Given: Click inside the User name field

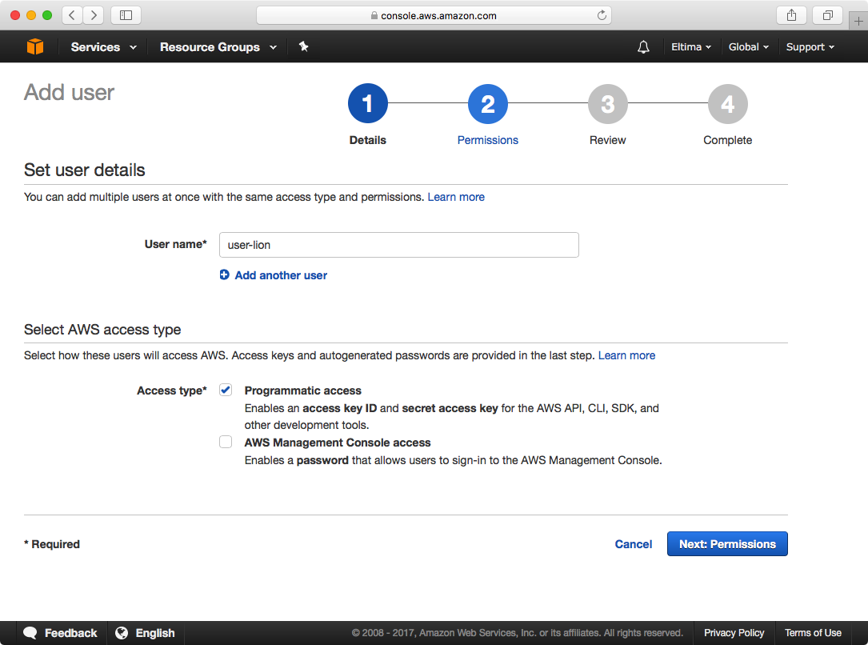Looking at the screenshot, I should (x=398, y=244).
